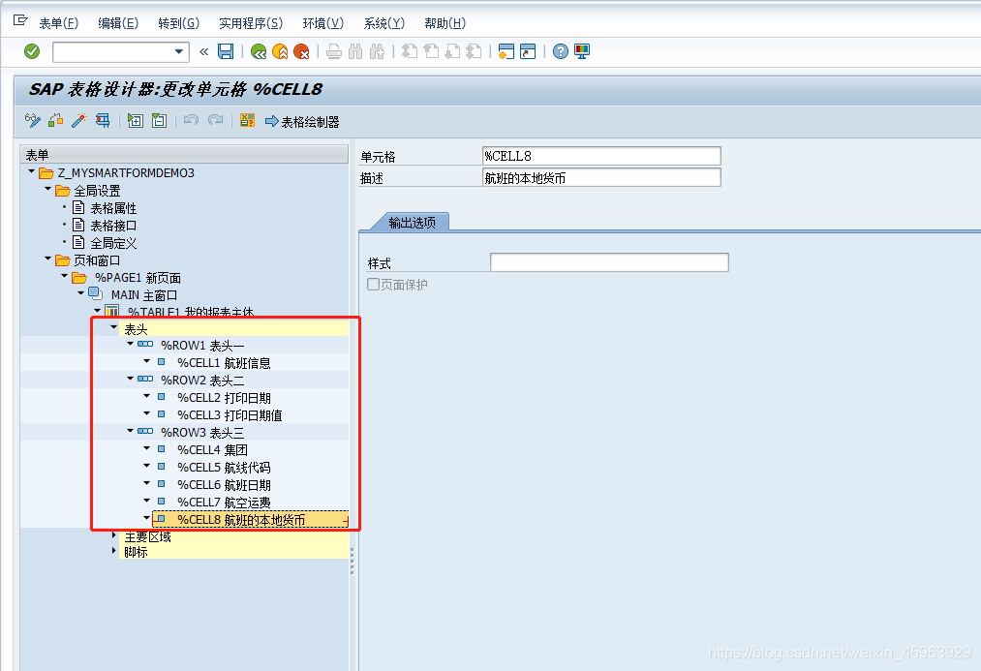Click the Save floppy disk icon
Screen dimensions: 981x671
(x=226, y=51)
